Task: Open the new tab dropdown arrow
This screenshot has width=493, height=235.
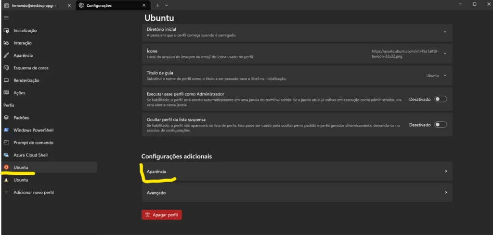Action: coord(166,5)
